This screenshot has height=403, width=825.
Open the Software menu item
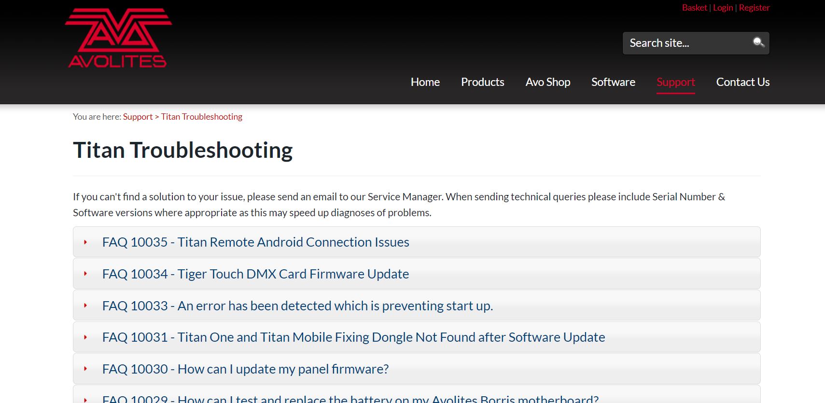613,82
